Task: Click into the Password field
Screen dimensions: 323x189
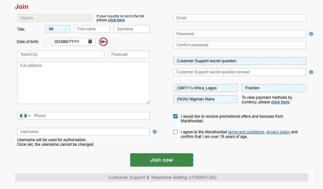Action: [240, 34]
